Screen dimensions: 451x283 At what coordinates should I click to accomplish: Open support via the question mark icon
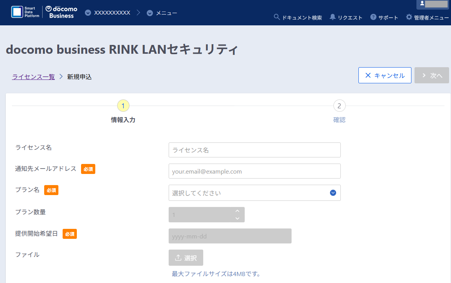coord(373,17)
